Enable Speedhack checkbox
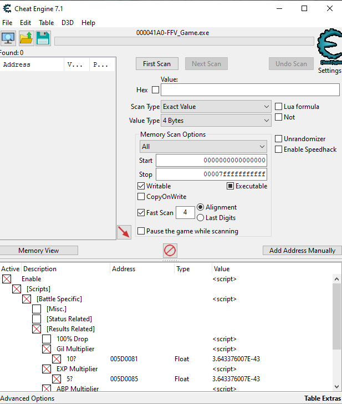 tap(279, 149)
